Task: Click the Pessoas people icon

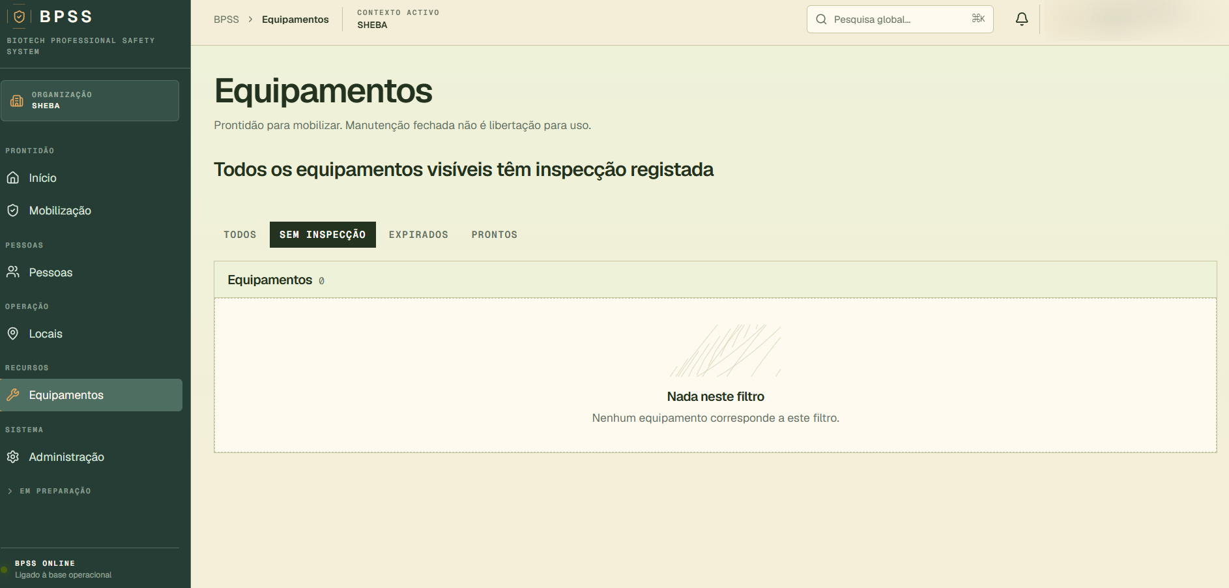Action: [x=13, y=272]
